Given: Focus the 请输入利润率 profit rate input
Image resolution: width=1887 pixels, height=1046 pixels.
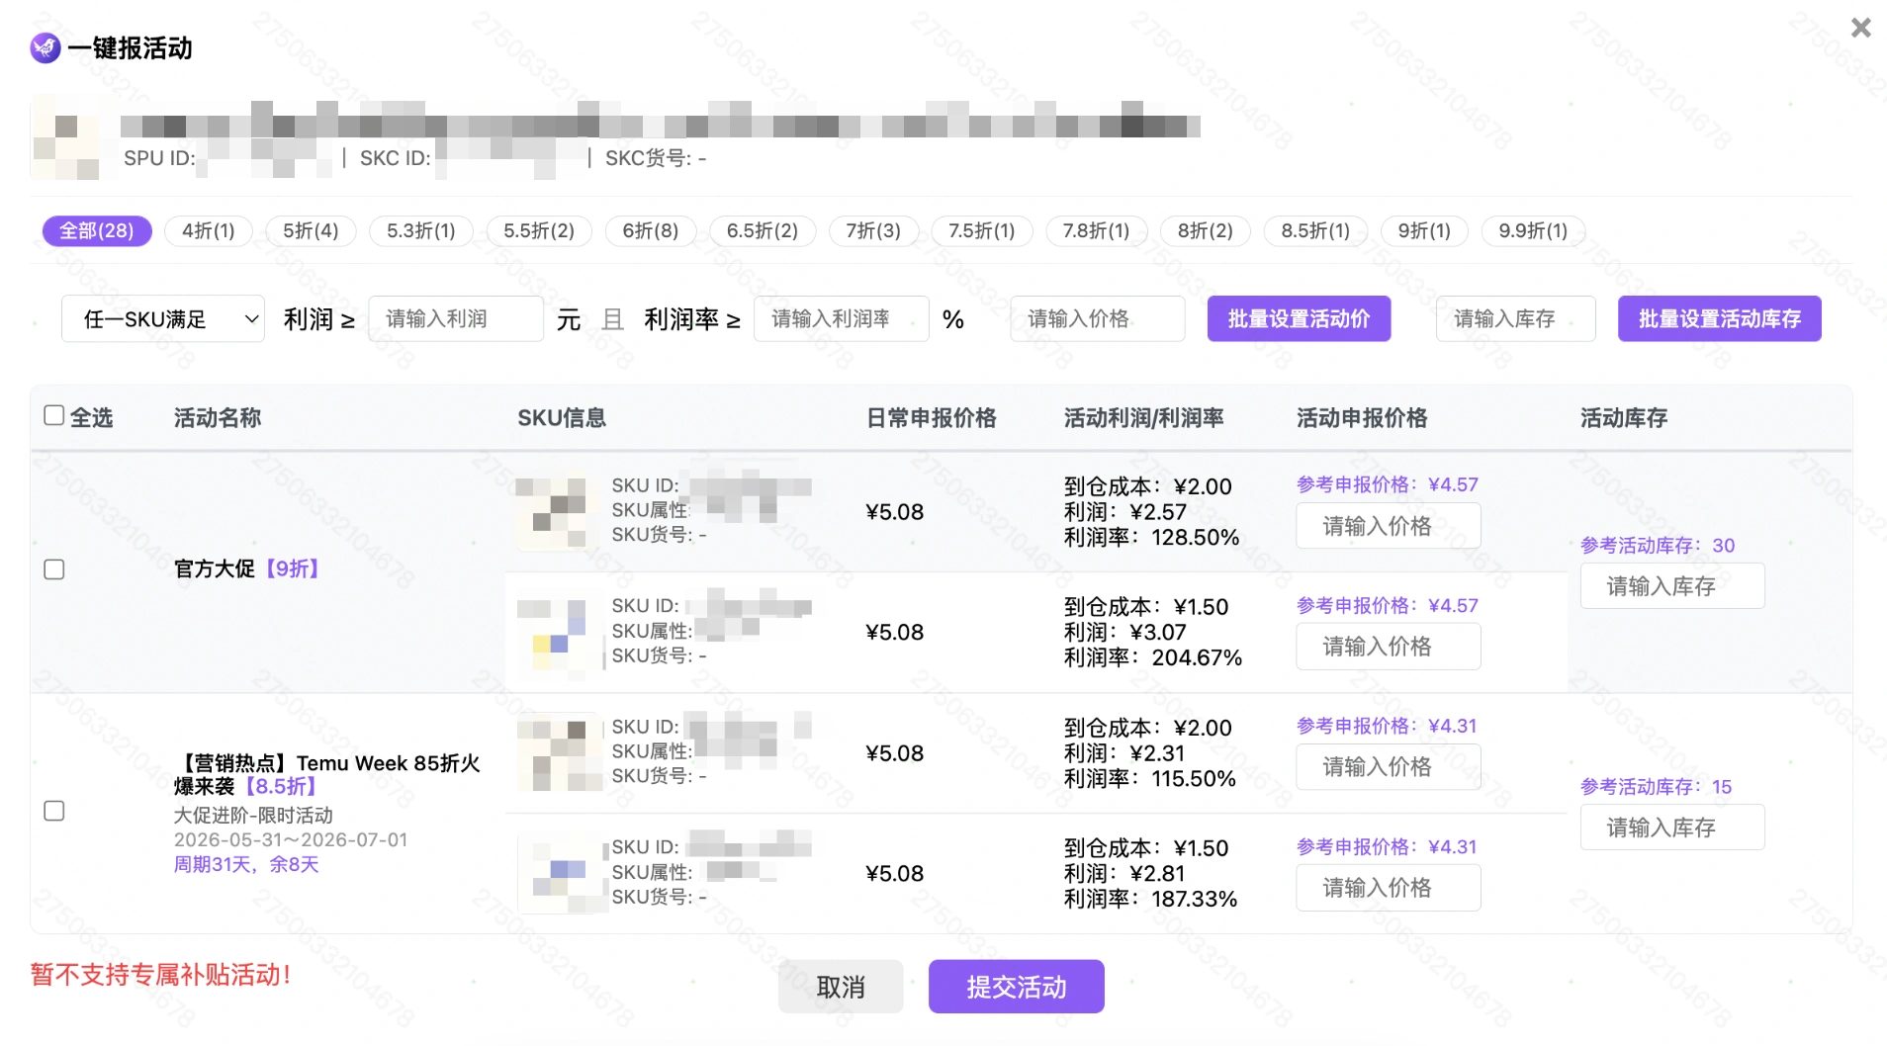Looking at the screenshot, I should coord(842,319).
